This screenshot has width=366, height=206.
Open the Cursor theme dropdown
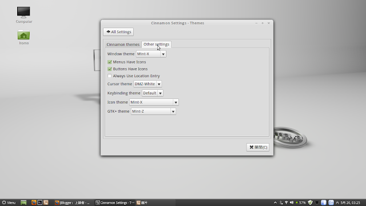click(x=148, y=84)
